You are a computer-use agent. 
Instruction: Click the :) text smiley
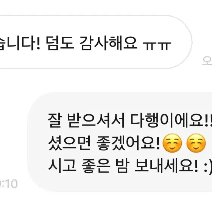click(x=208, y=166)
